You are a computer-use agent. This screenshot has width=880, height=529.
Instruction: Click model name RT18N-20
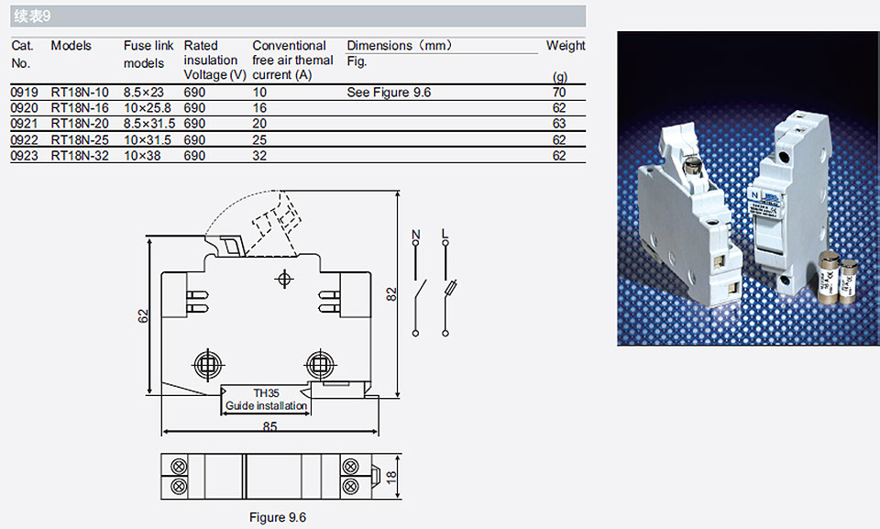[x=80, y=124]
